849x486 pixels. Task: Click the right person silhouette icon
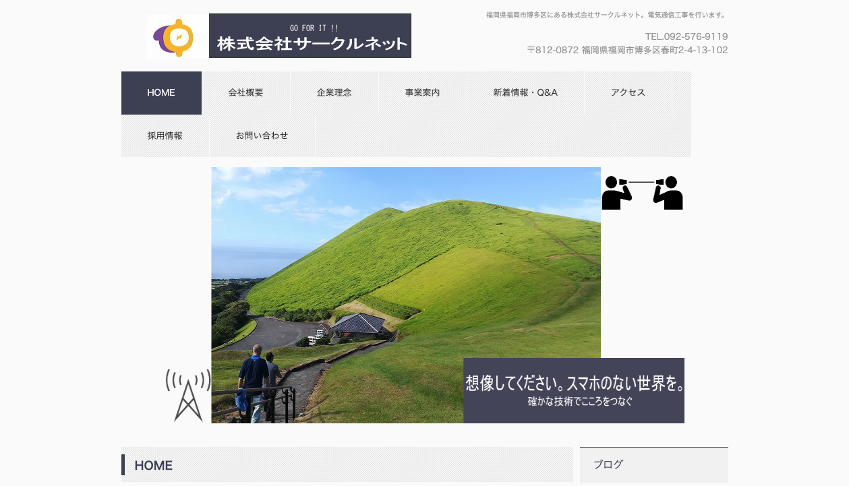click(668, 193)
